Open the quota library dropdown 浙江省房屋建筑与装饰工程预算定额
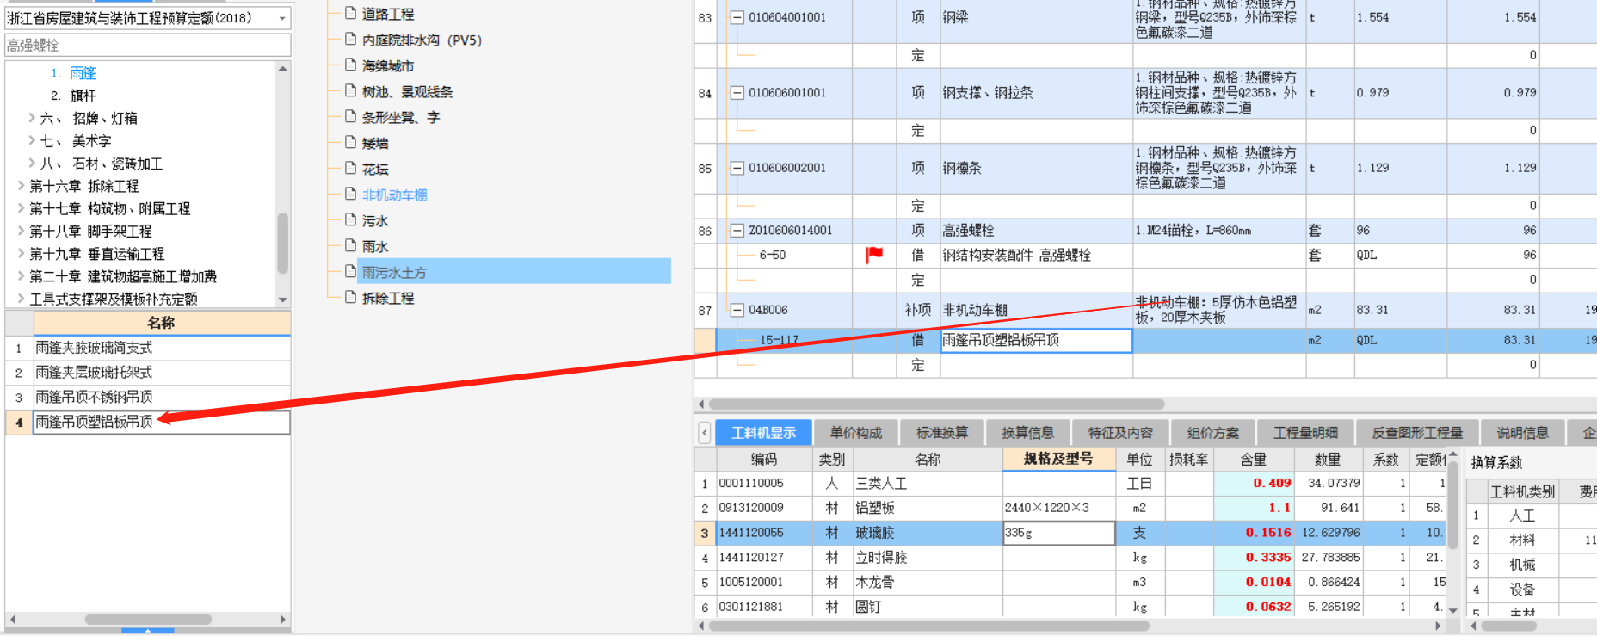1597x636 pixels. 148,18
